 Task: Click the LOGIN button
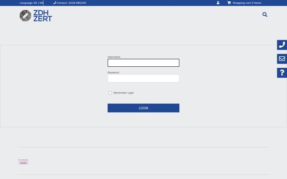(143, 108)
